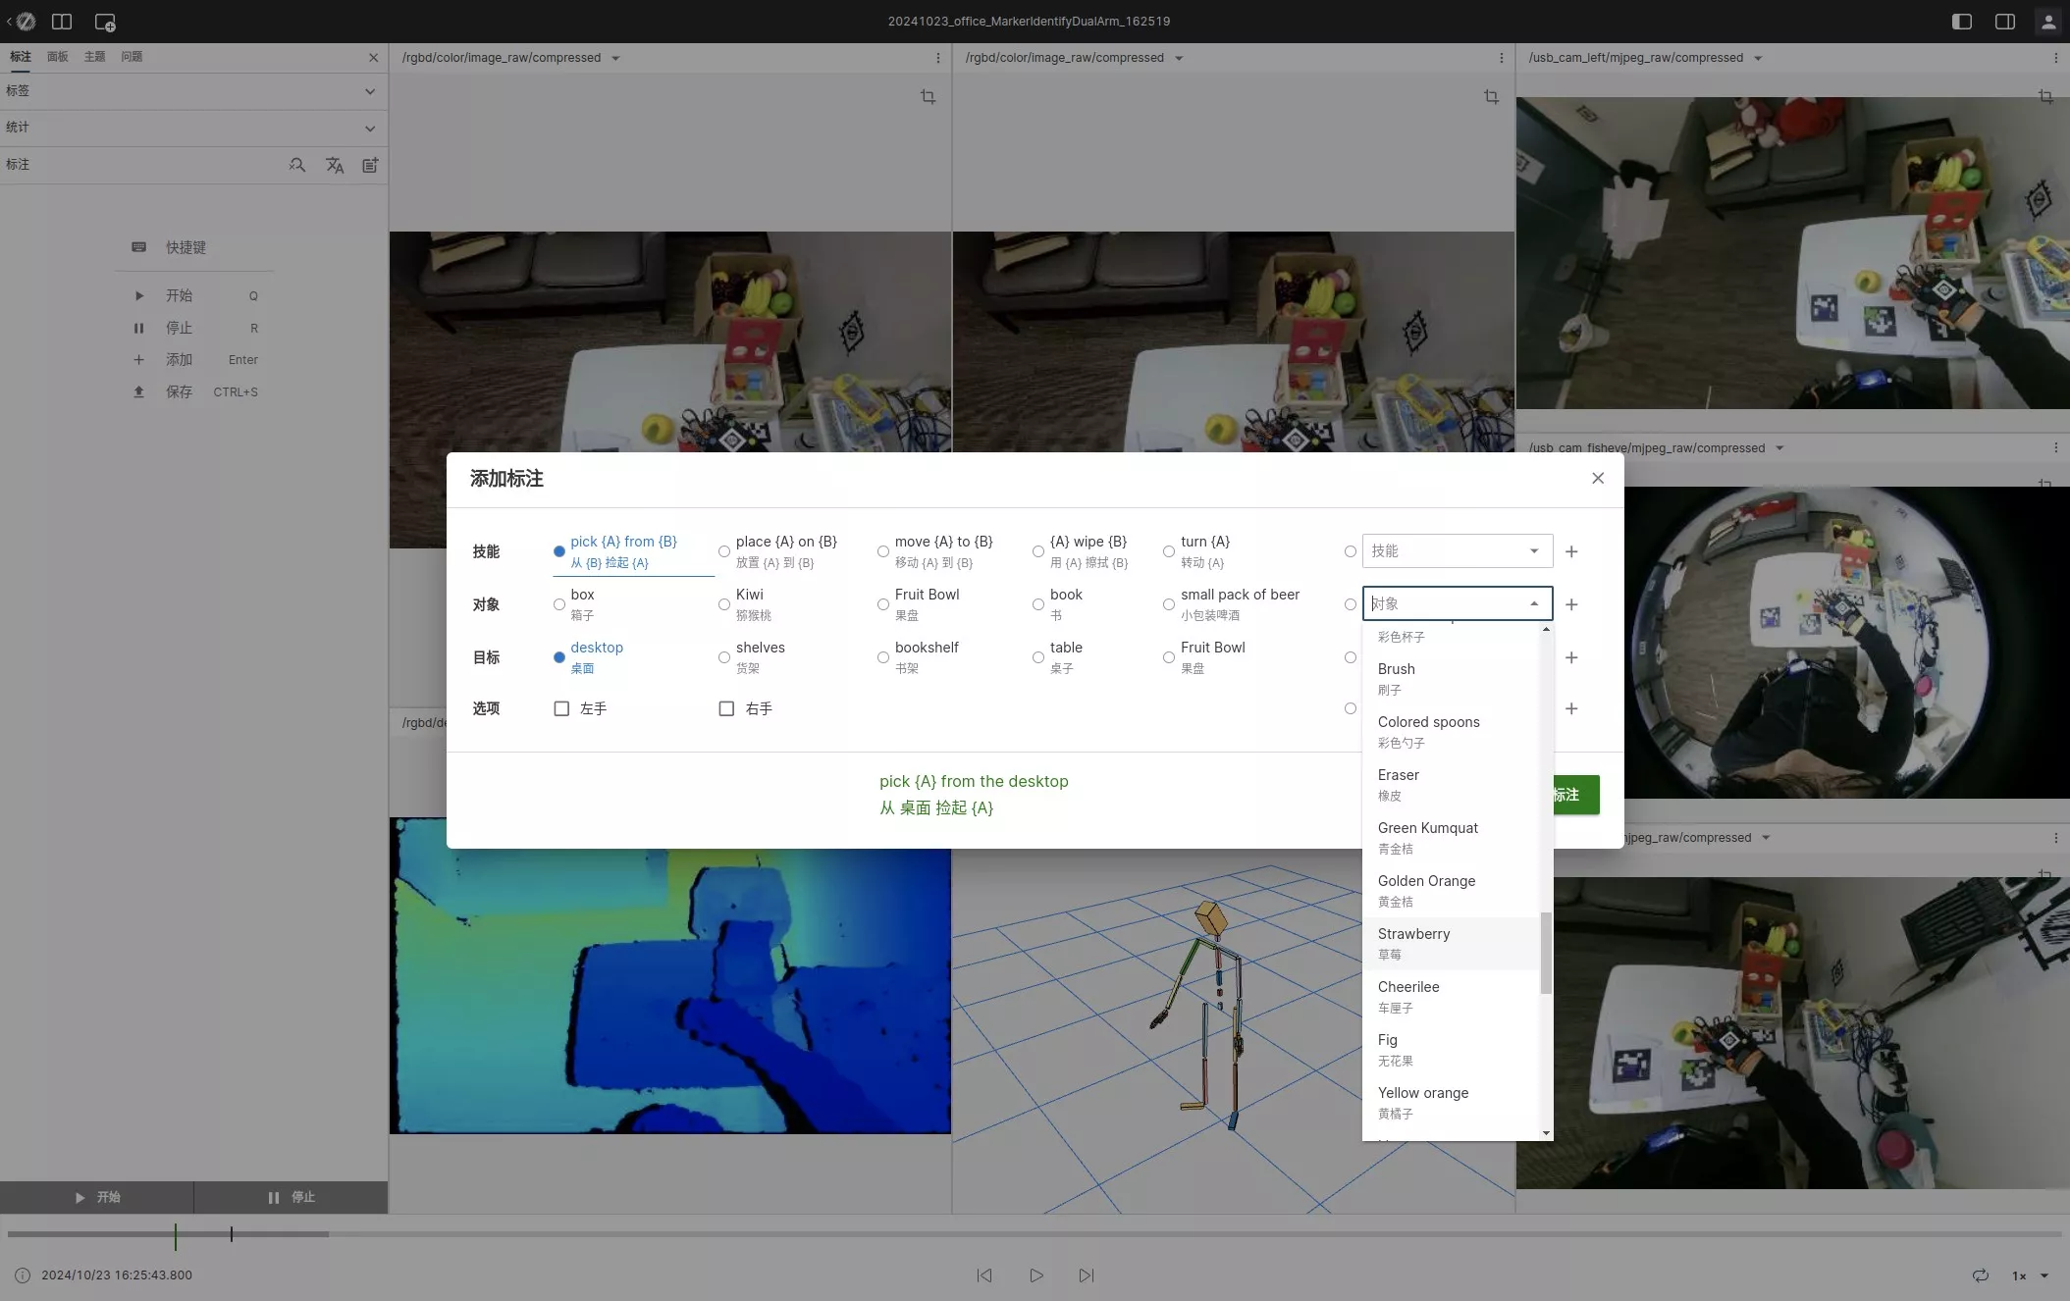The height and width of the screenshot is (1301, 2070).
Task: Click crop icon on first rgbd color panel
Action: click(x=928, y=97)
